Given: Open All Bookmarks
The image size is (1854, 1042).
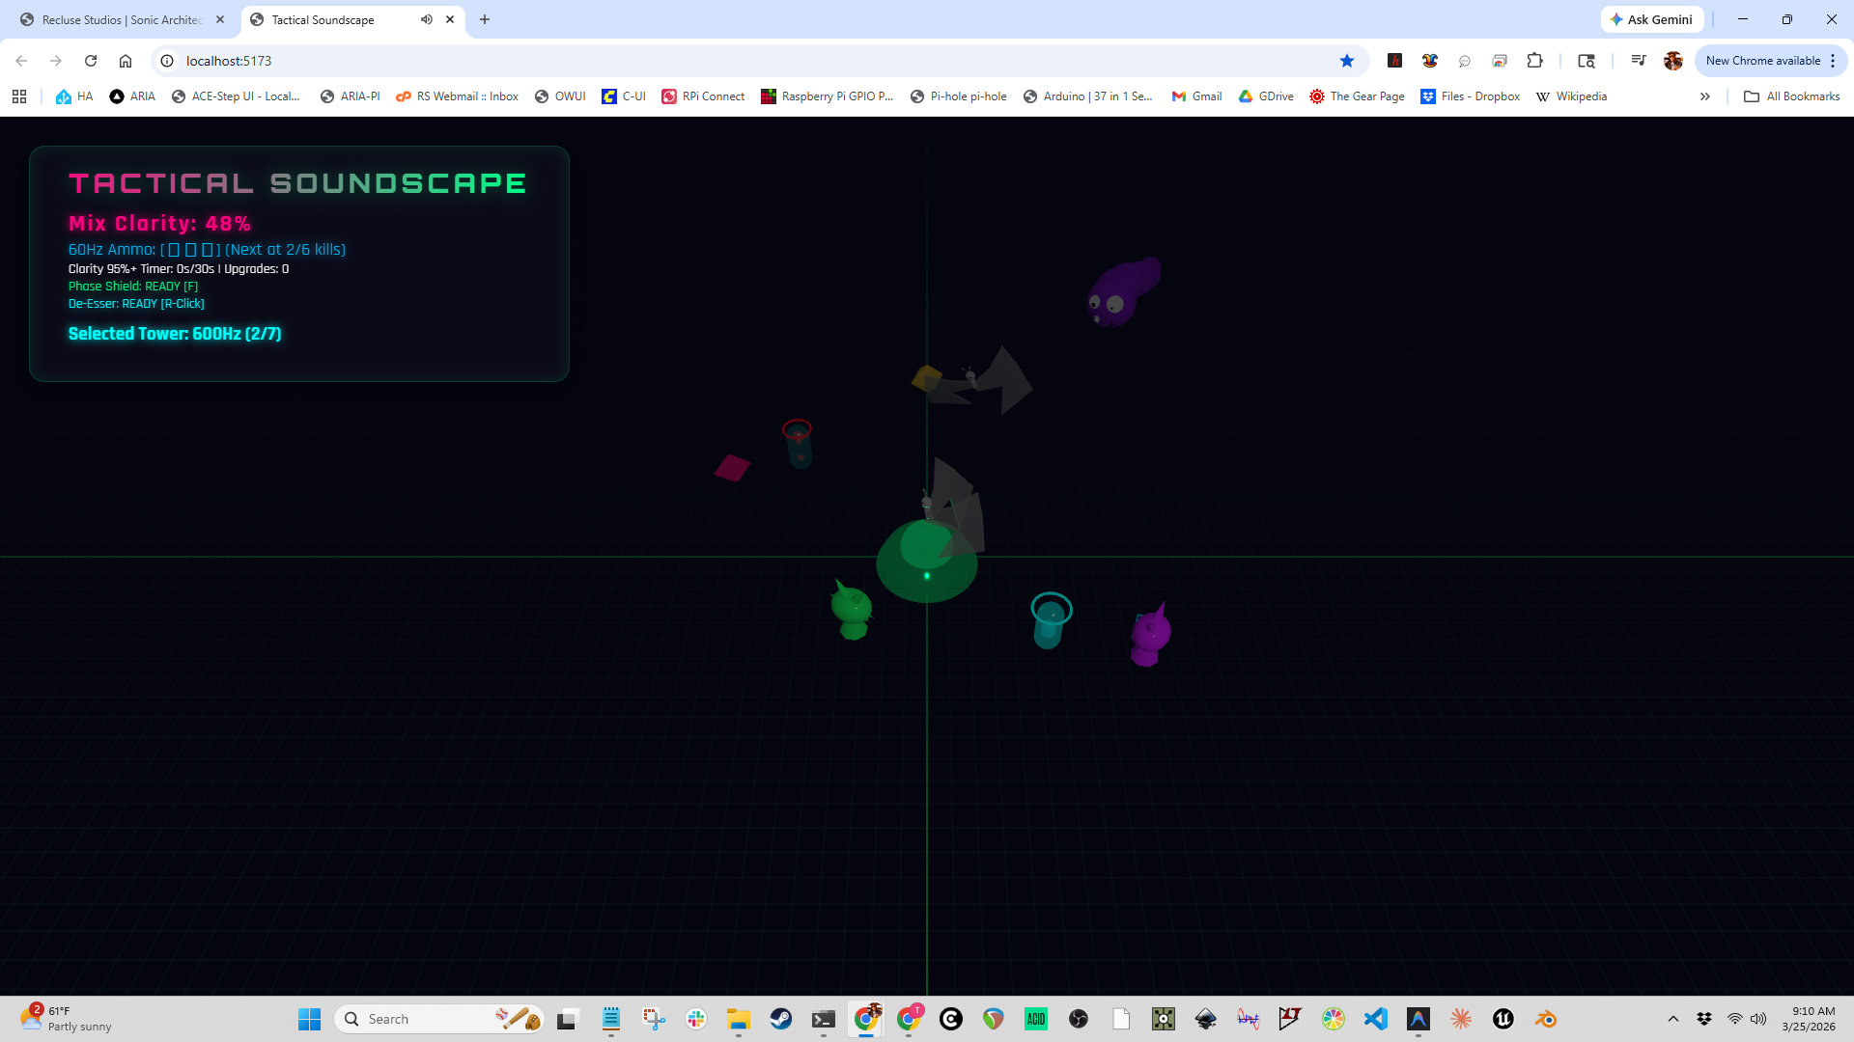Looking at the screenshot, I should pyautogui.click(x=1791, y=96).
